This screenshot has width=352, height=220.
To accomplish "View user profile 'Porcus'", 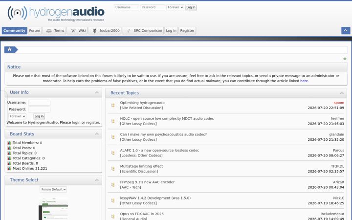I will pyautogui.click(x=338, y=151).
